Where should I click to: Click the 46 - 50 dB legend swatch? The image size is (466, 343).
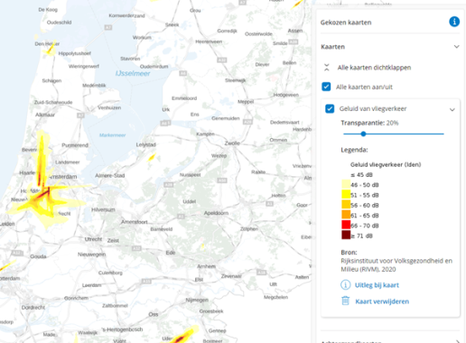(346, 185)
